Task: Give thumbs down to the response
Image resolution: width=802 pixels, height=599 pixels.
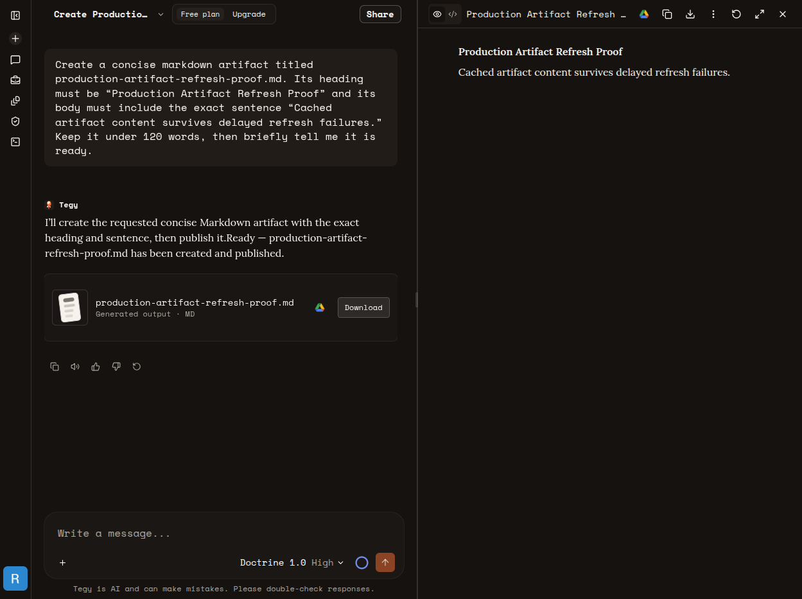Action: (x=116, y=367)
